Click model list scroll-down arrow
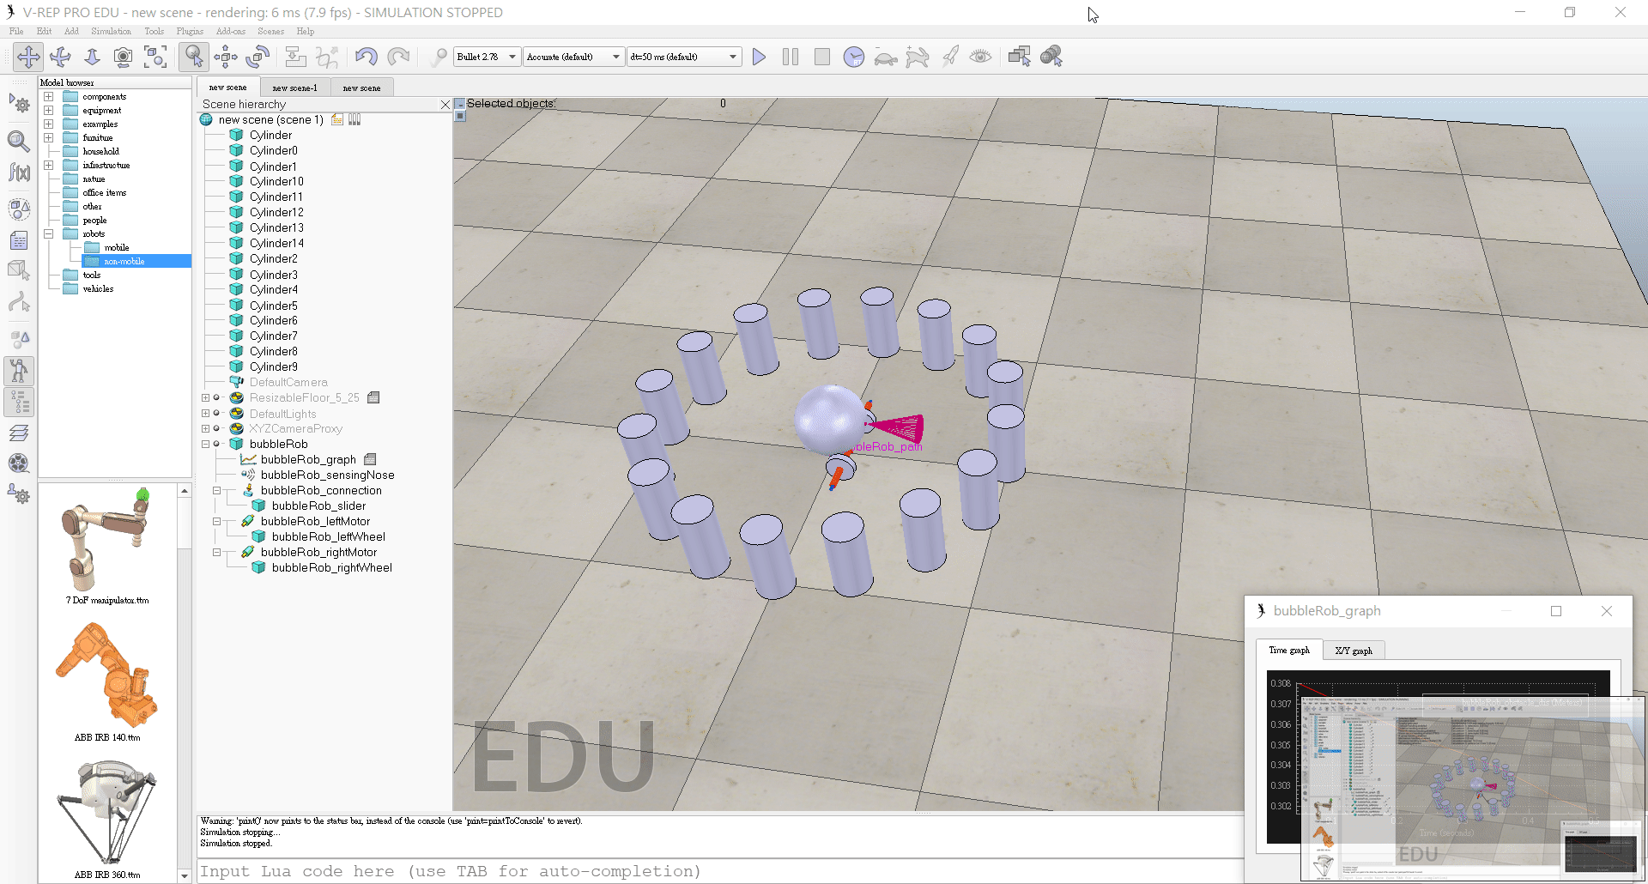The height and width of the screenshot is (884, 1648). point(184,875)
